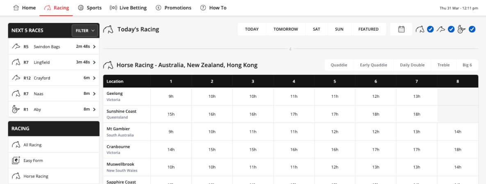Screen dimensions: 486x184
Task: Open the Filter dropdown in Next 5 Races
Action: 85,31
